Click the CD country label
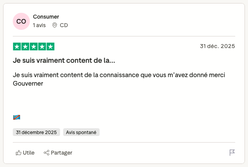This screenshot has width=248, height=167. 64,25
